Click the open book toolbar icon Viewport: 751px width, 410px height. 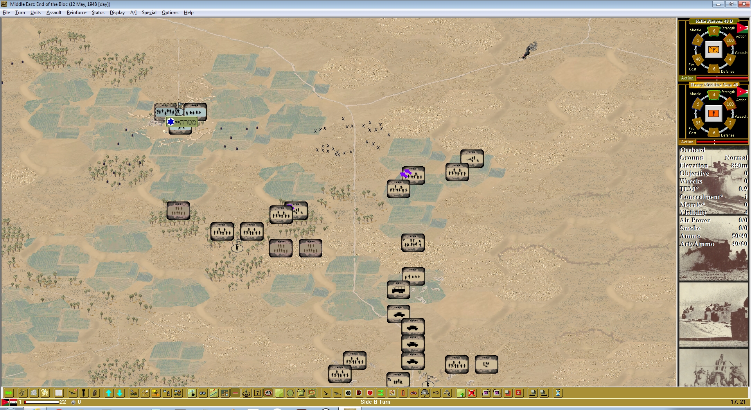pos(59,393)
